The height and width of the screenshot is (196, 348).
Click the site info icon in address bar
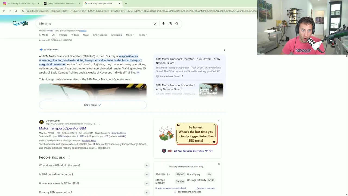coord(23,11)
